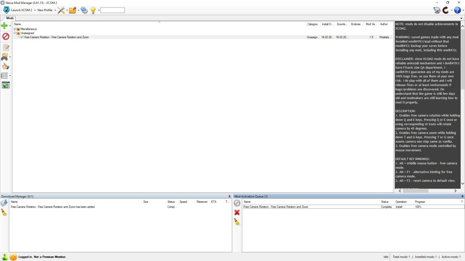
Task: Expand the folder icon dropdown arrow
Action: 78,10
